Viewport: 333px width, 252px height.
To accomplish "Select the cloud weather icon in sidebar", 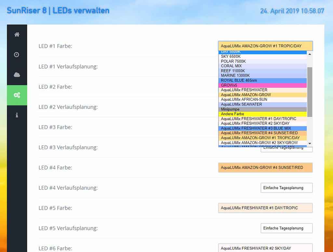I will 17,75.
